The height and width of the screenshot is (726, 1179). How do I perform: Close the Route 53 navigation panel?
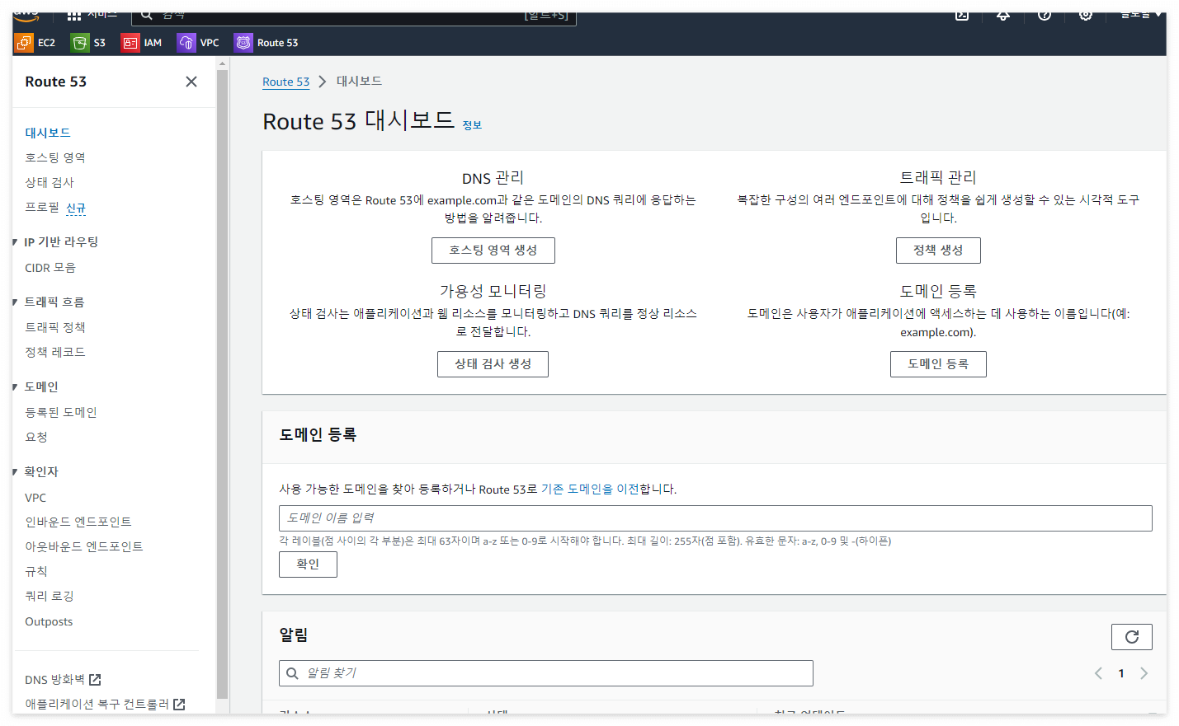pyautogui.click(x=191, y=82)
